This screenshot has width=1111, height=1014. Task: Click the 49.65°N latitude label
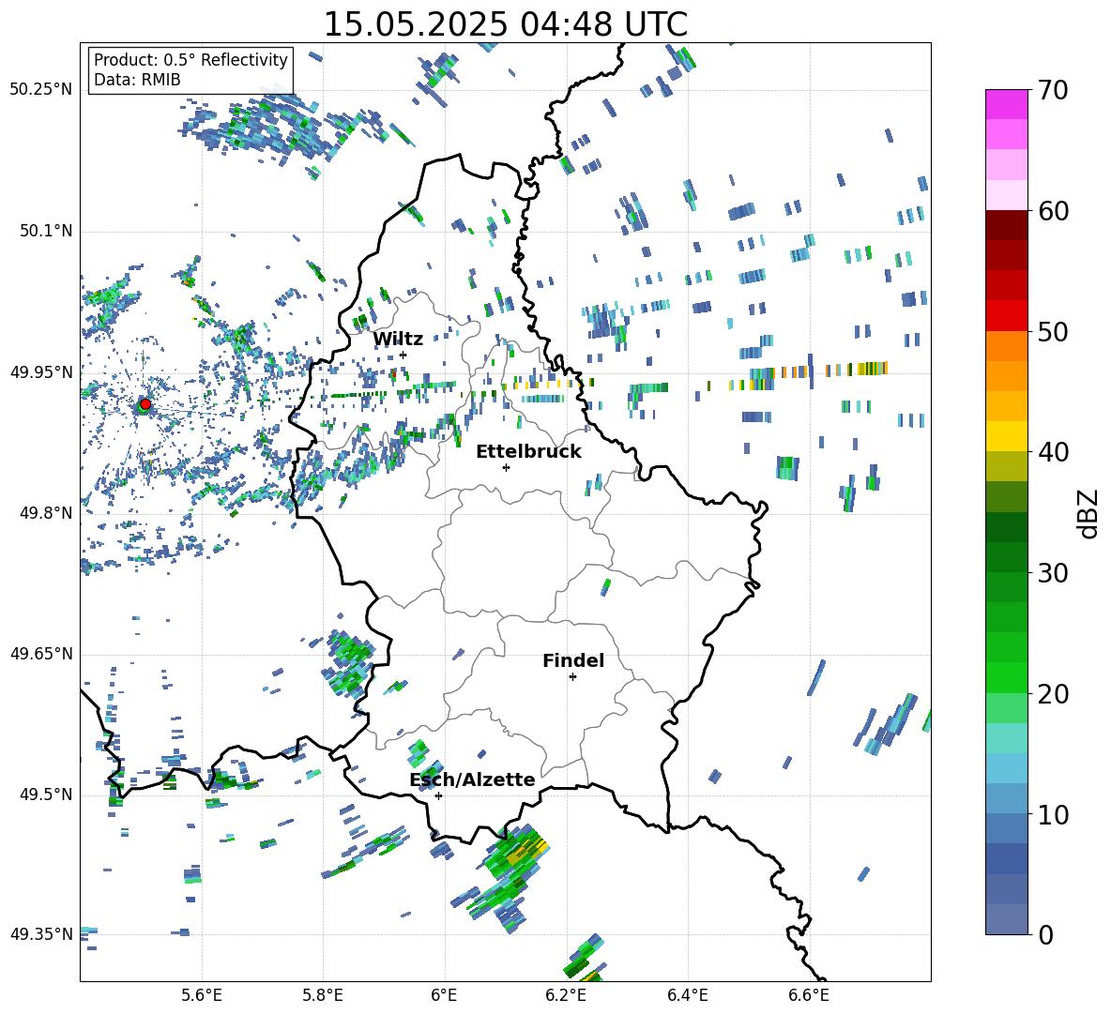click(41, 654)
